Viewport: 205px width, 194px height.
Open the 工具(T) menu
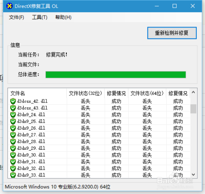40,17
